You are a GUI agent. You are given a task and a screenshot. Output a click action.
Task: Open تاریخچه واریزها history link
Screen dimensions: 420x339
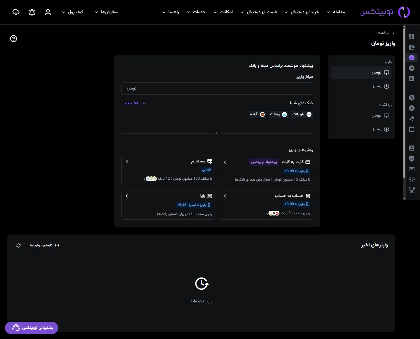[x=44, y=245]
